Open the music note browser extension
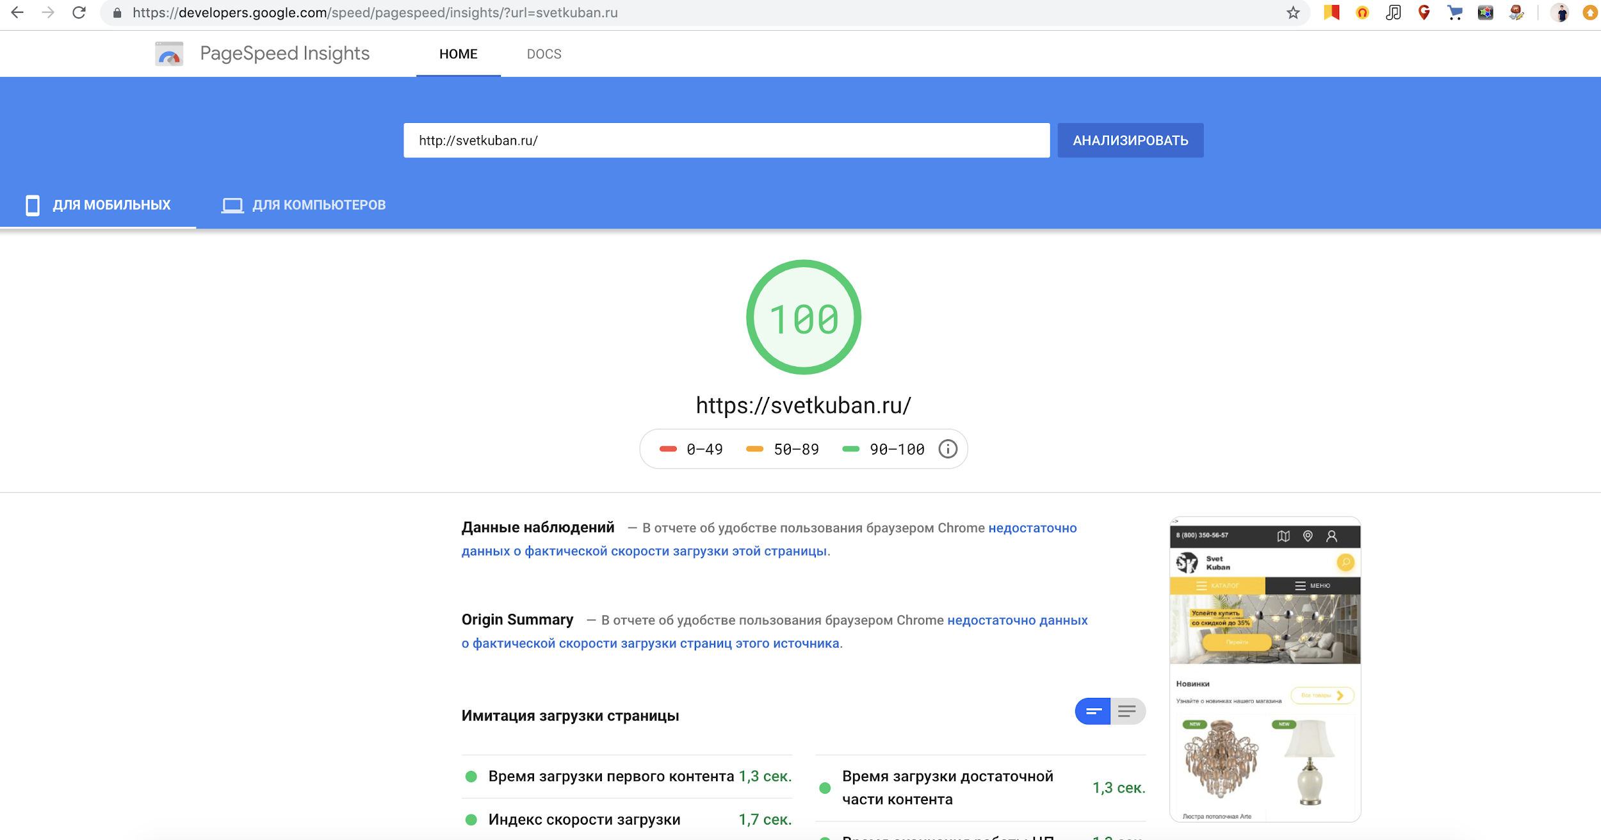 tap(1393, 12)
